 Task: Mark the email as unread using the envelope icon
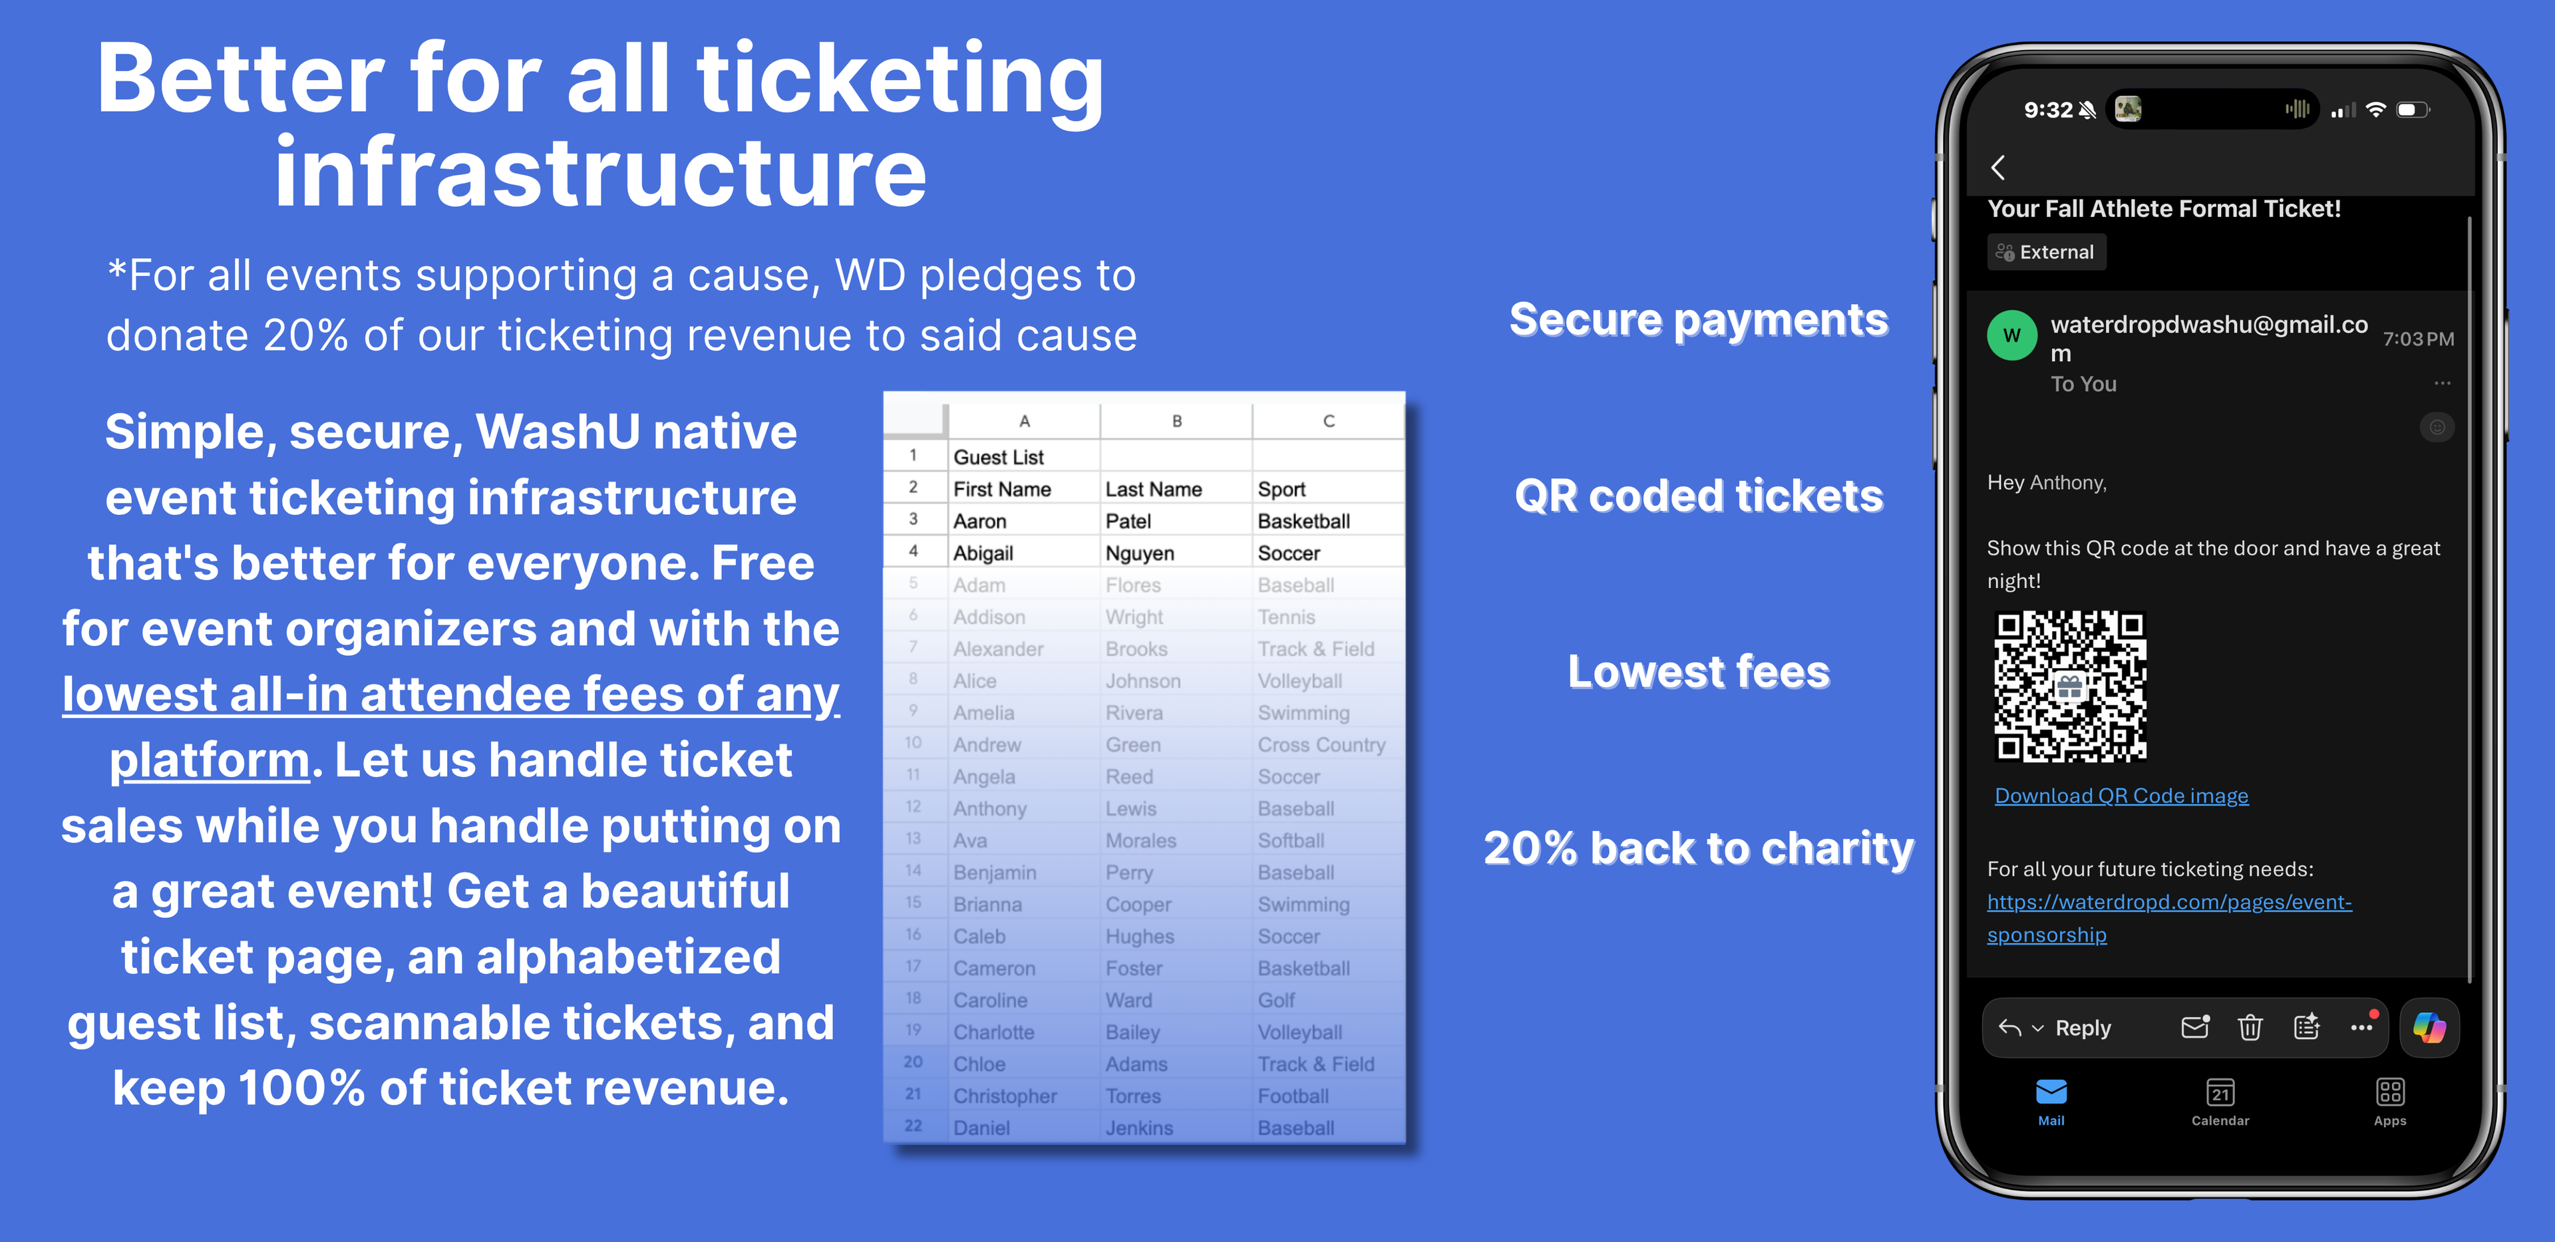(x=2195, y=1026)
